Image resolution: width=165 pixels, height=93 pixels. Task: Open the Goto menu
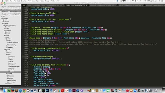tap(38, 1)
